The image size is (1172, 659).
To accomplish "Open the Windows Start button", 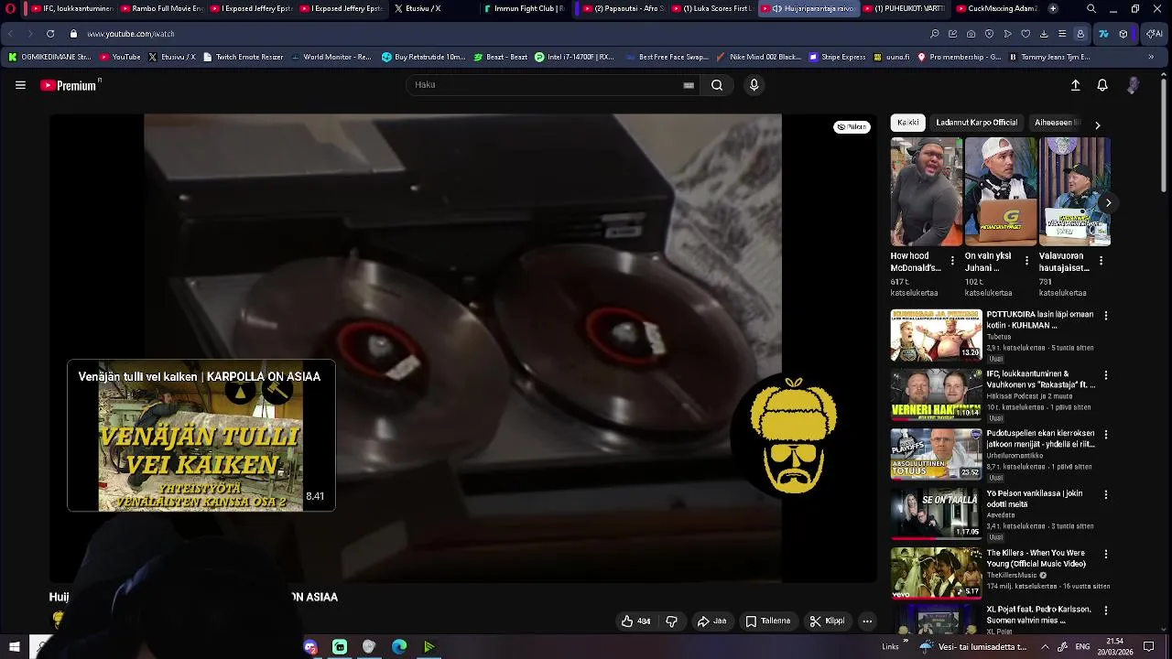I will click(14, 647).
